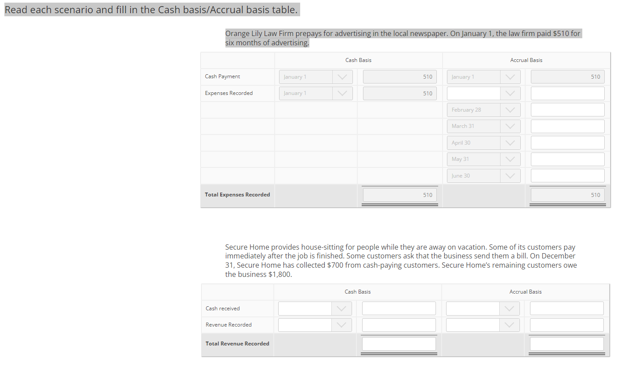
Task: Open the blank Expenses Recorded accrual date dropdown
Action: 510,93
